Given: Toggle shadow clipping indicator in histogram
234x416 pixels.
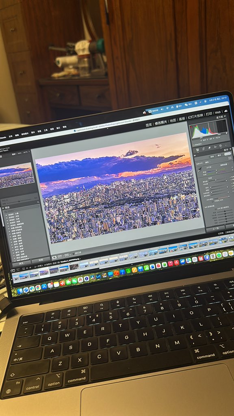Looking at the screenshot, I should click(x=191, y=127).
